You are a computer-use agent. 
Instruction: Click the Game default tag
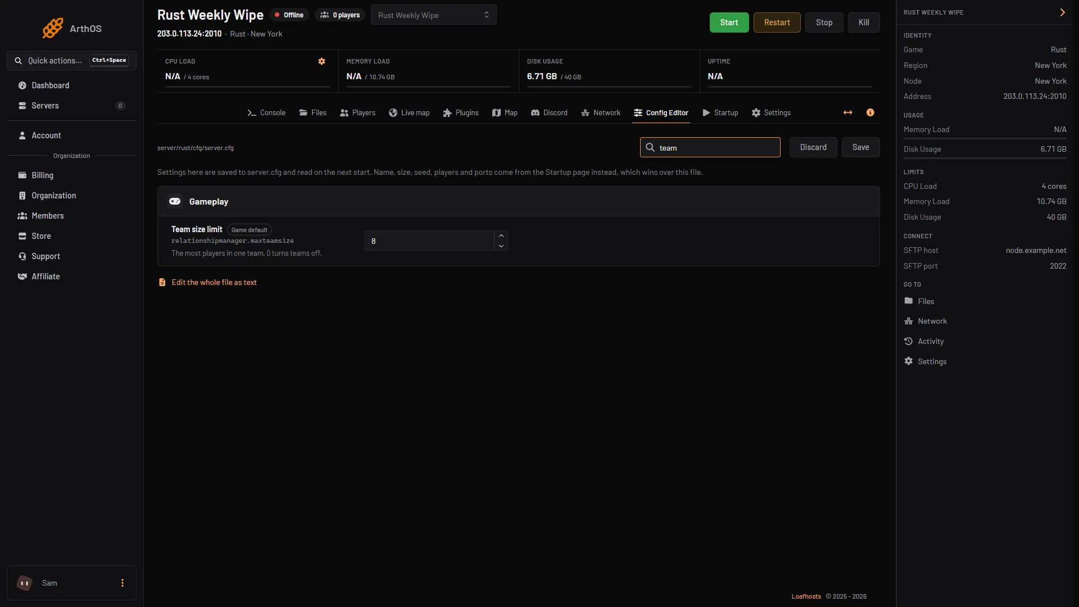click(249, 230)
